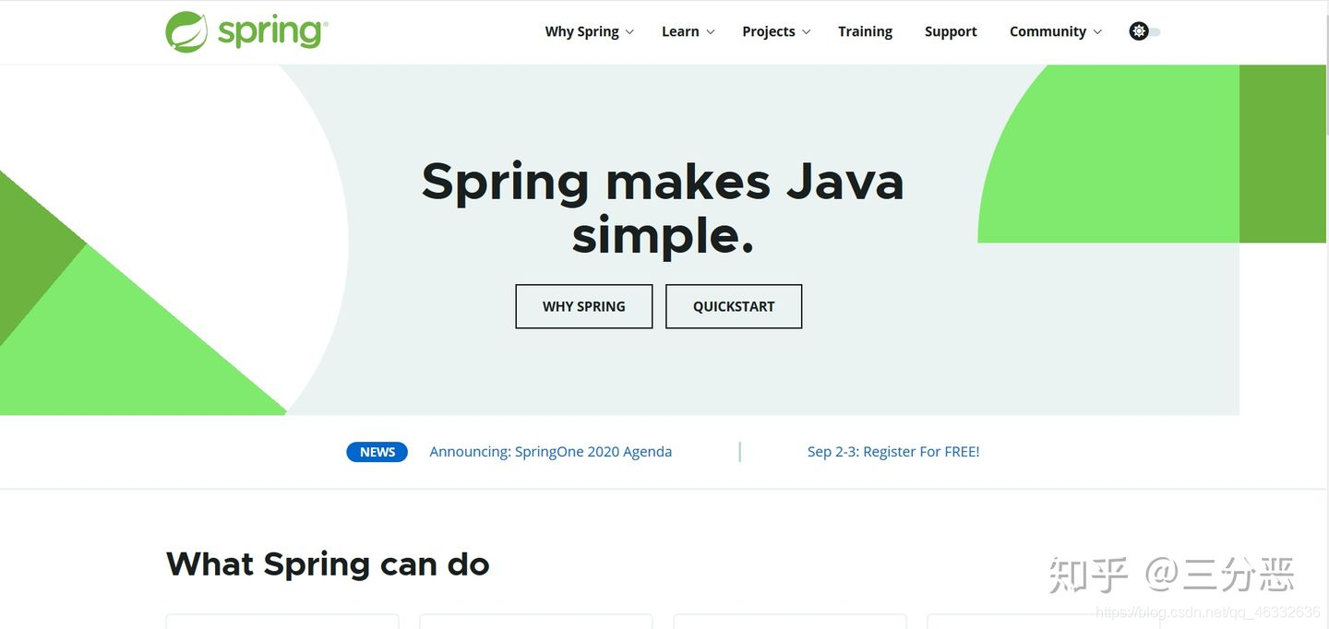This screenshot has width=1329, height=629.
Task: Expand the Learn dropdown chevron
Action: pyautogui.click(x=711, y=31)
